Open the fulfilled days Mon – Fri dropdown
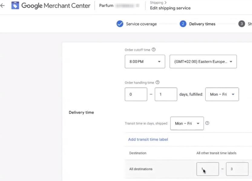 pos(222,94)
